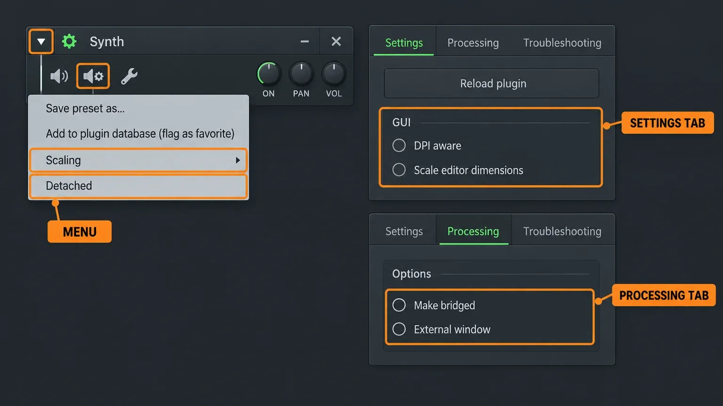The height and width of the screenshot is (406, 723).
Task: Select Add to plugin database menu entry
Action: (x=138, y=134)
